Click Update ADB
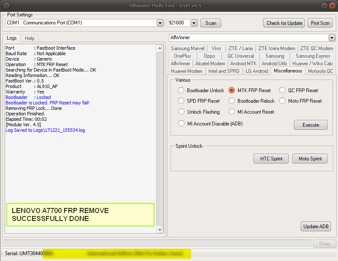This screenshot has width=338, height=261. coord(316,226)
